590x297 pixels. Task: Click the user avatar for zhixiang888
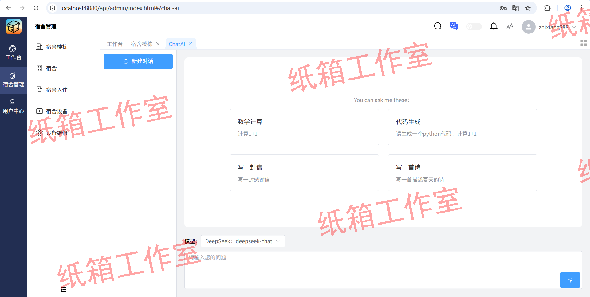pyautogui.click(x=528, y=27)
